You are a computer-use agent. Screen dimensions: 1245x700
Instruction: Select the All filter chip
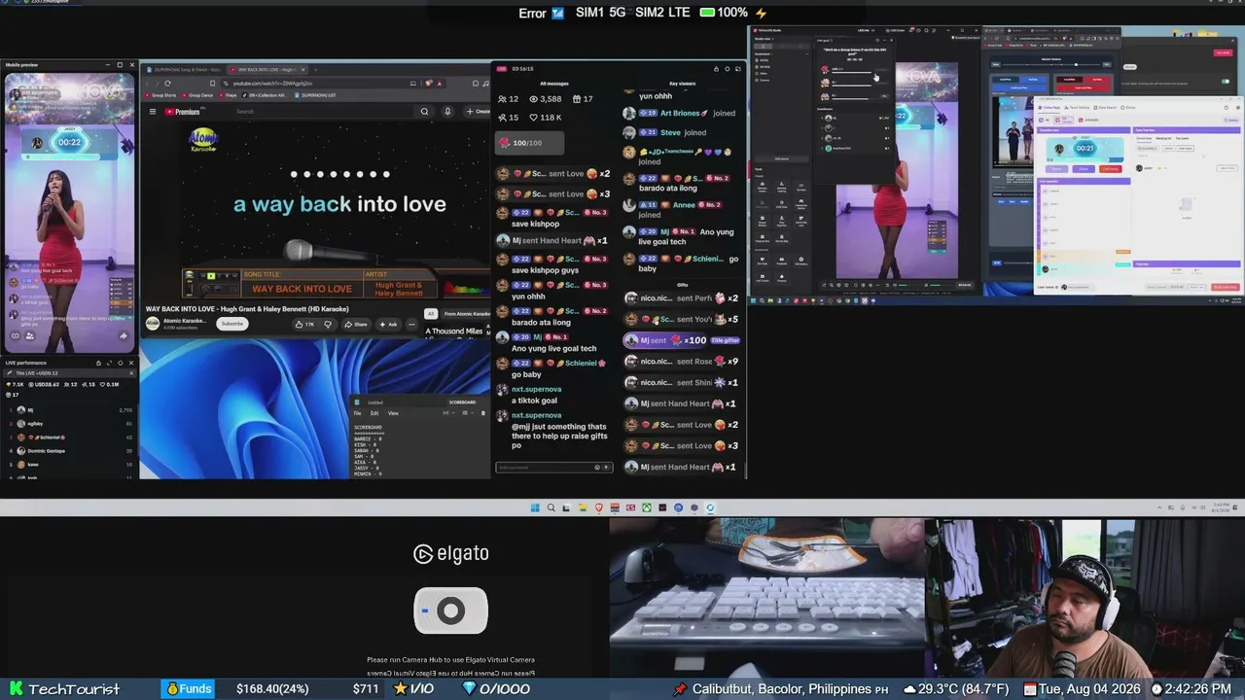coord(431,314)
